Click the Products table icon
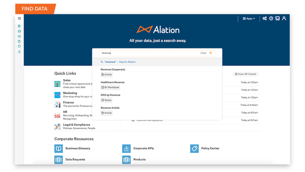This screenshot has height=172, width=305. click(x=126, y=160)
